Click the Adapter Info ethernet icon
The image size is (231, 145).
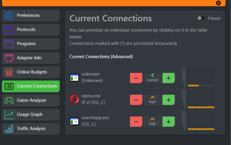pyautogui.click(x=9, y=58)
